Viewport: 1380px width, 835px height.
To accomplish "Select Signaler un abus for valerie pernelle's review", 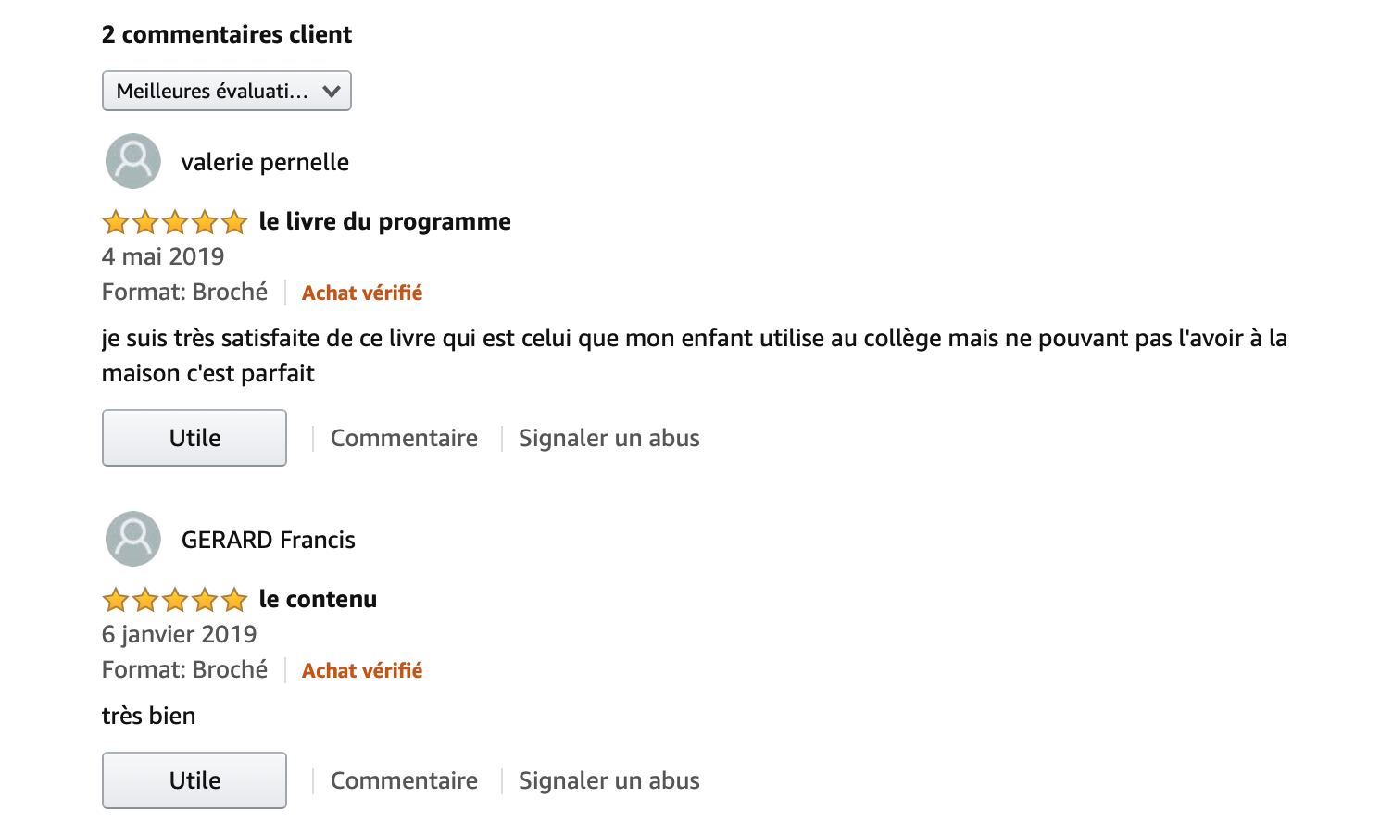I will coord(608,438).
